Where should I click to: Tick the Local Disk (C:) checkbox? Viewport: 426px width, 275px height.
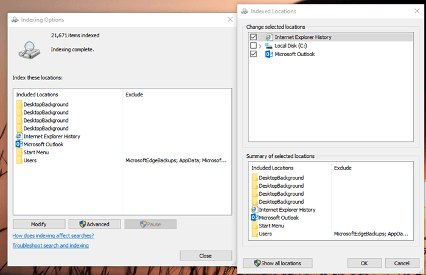(253, 46)
